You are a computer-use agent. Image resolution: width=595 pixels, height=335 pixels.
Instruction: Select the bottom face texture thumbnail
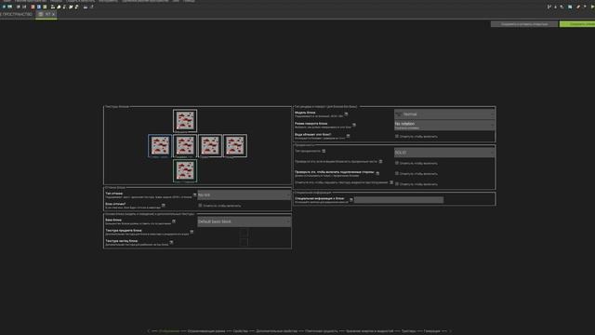coord(185,171)
